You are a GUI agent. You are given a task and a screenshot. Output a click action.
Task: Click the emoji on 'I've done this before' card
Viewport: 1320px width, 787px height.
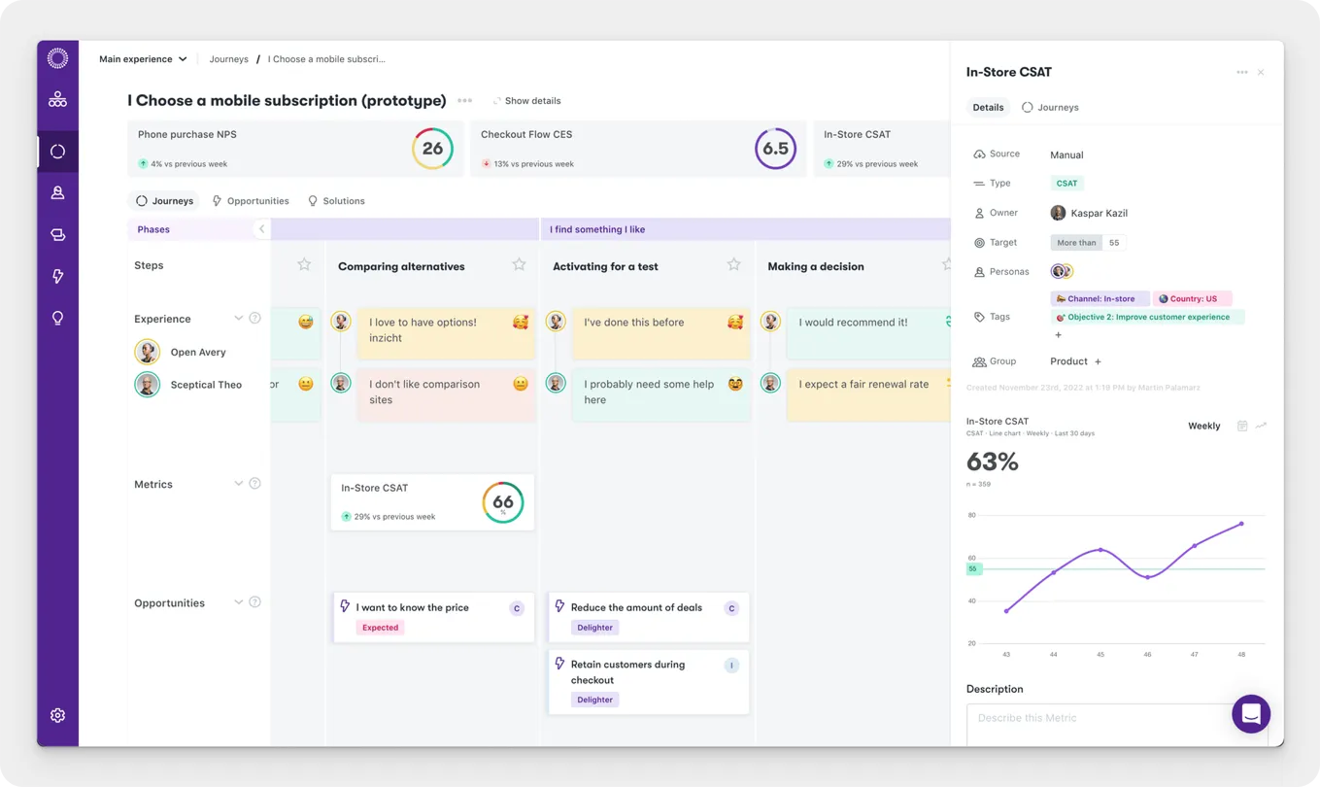pyautogui.click(x=735, y=322)
